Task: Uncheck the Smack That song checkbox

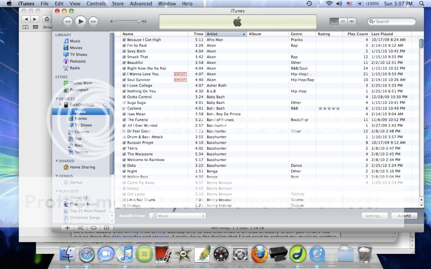Action: point(124,57)
